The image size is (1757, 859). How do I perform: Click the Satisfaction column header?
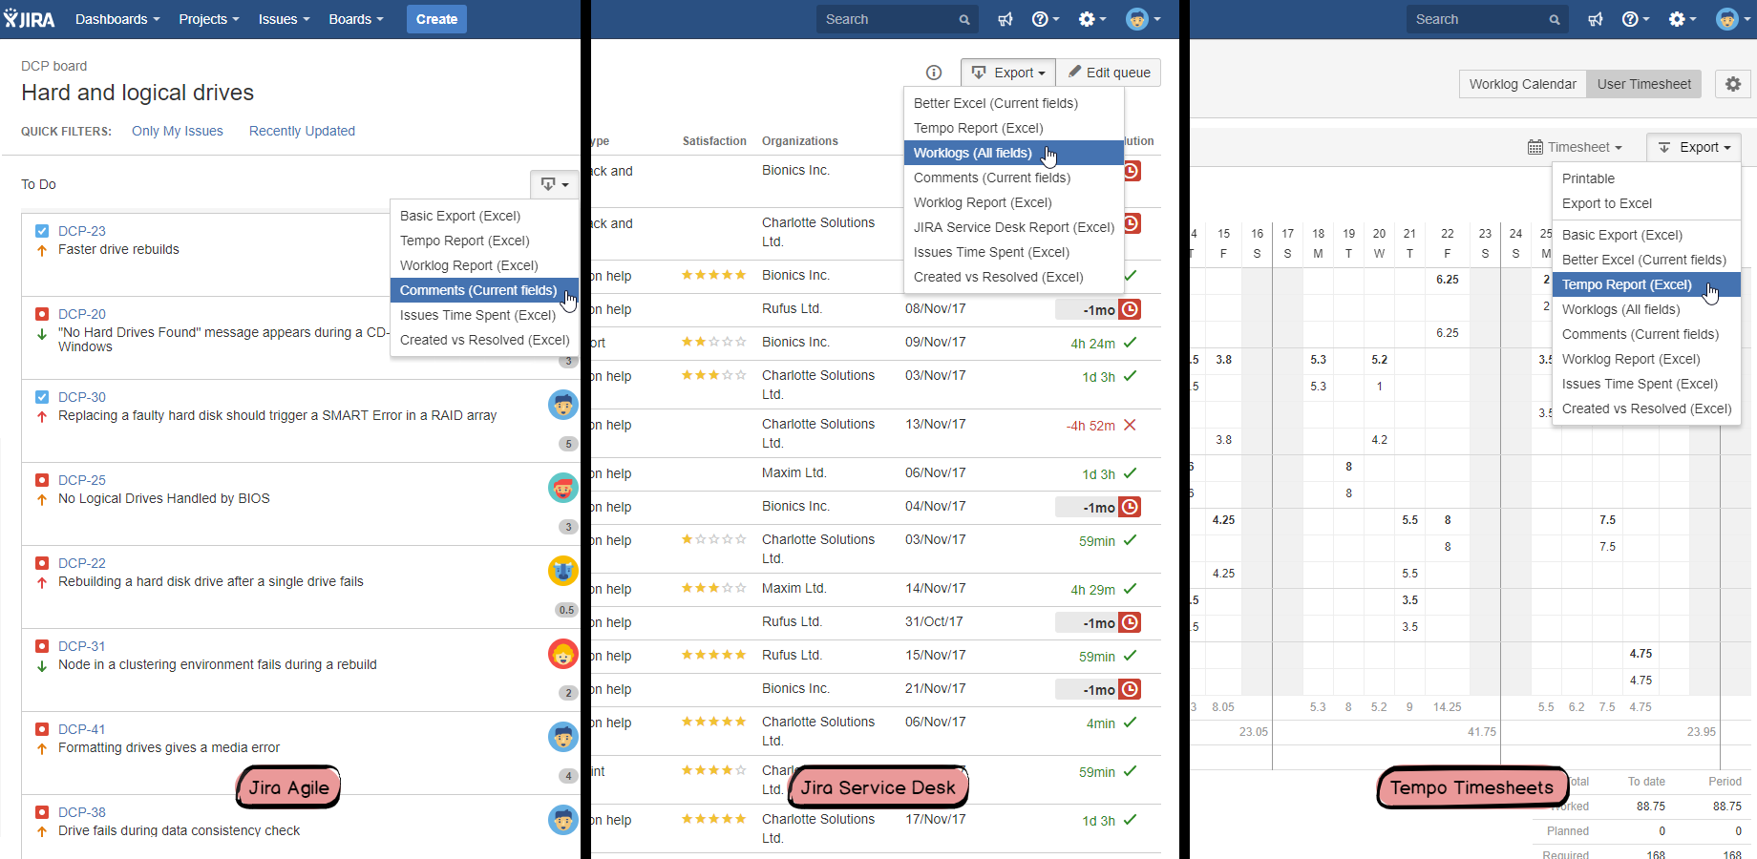point(714,141)
